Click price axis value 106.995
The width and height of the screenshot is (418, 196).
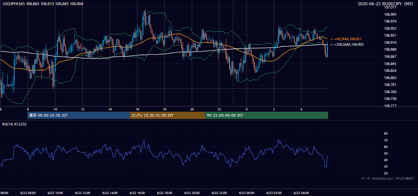tap(390, 14)
